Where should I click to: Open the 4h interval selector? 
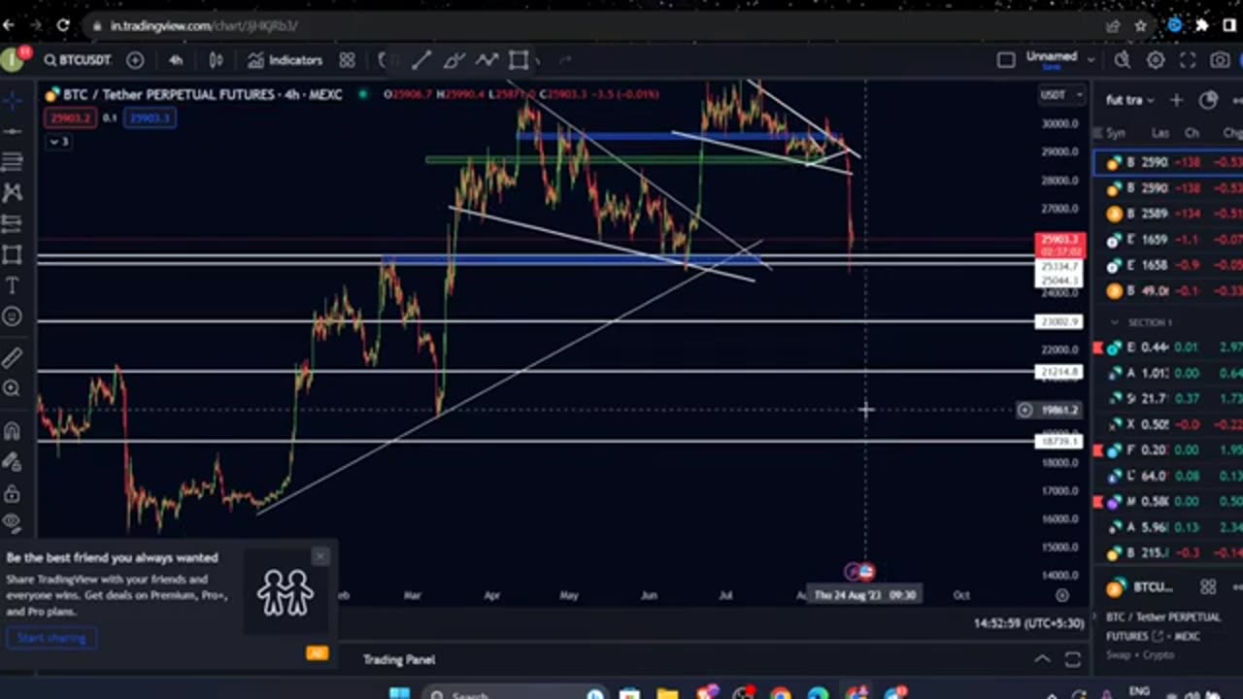click(x=176, y=60)
